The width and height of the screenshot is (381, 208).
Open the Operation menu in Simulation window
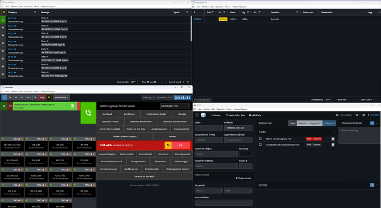[x=28, y=92]
